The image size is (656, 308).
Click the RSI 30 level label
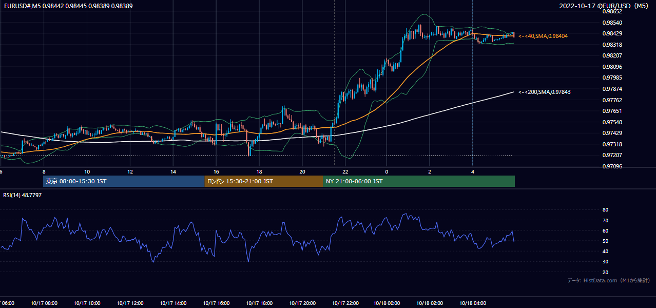(605, 262)
